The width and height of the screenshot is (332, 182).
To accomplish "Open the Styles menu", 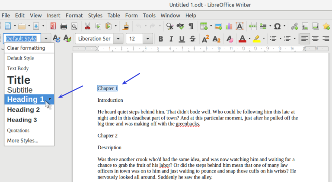I will coord(95,16).
